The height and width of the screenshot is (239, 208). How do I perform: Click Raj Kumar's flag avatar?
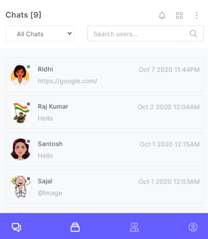pyautogui.click(x=20, y=112)
